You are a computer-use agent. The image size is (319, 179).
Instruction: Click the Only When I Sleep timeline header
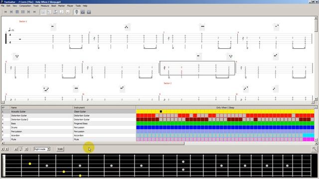pyautogui.click(x=225, y=107)
